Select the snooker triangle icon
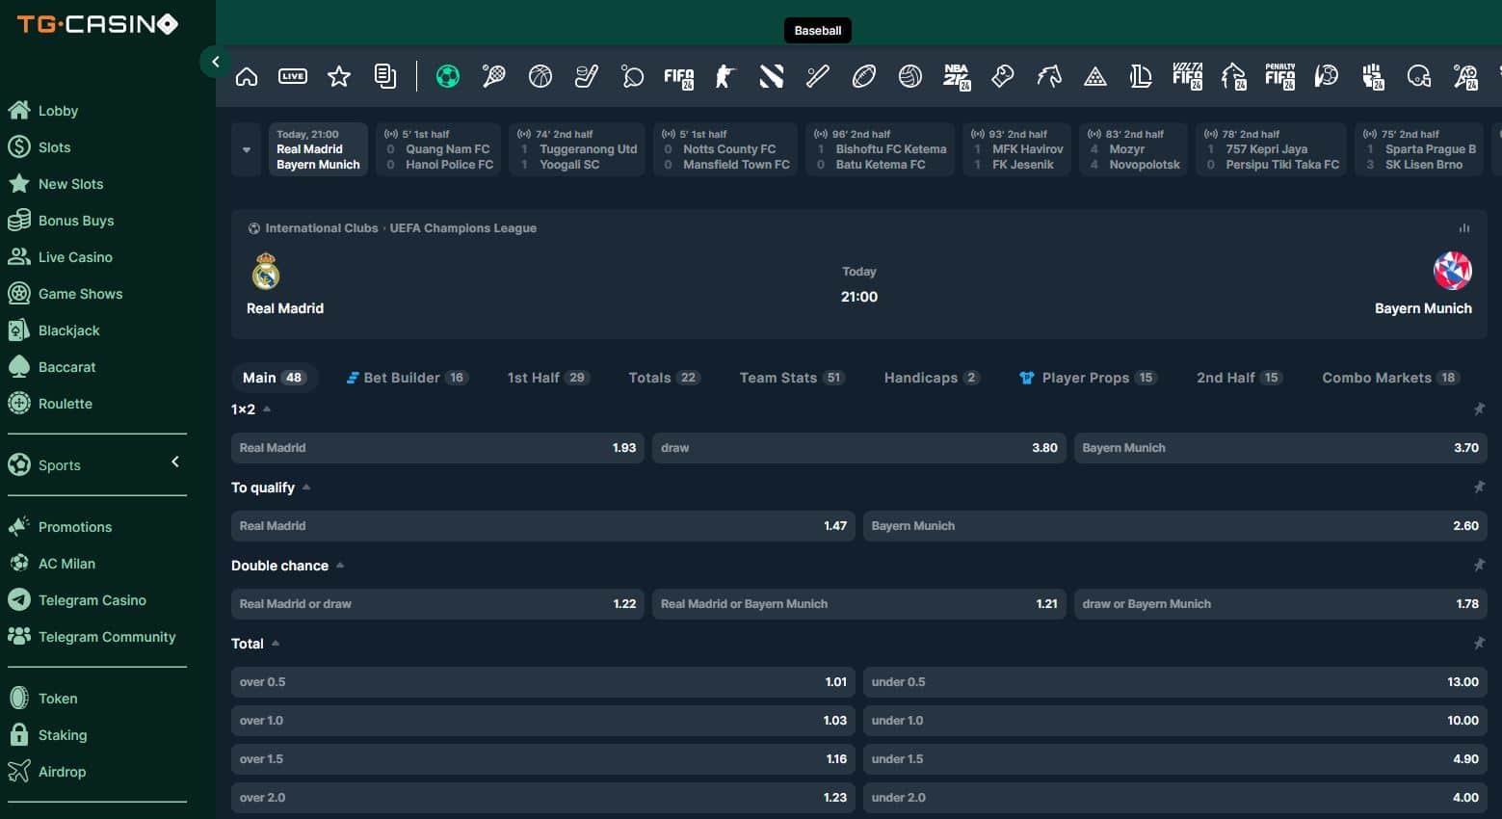 (x=1095, y=76)
